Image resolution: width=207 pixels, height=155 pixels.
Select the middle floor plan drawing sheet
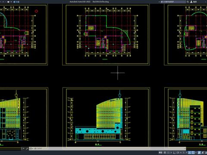point(106,35)
